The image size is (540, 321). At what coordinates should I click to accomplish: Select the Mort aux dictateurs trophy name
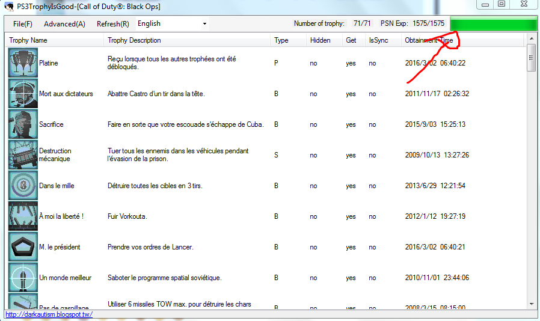point(66,94)
